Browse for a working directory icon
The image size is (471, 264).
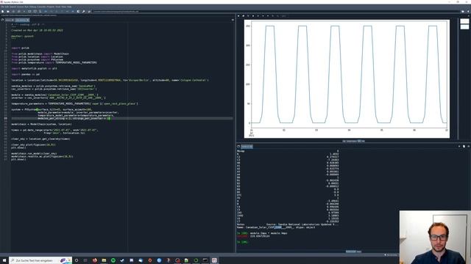click(463, 12)
